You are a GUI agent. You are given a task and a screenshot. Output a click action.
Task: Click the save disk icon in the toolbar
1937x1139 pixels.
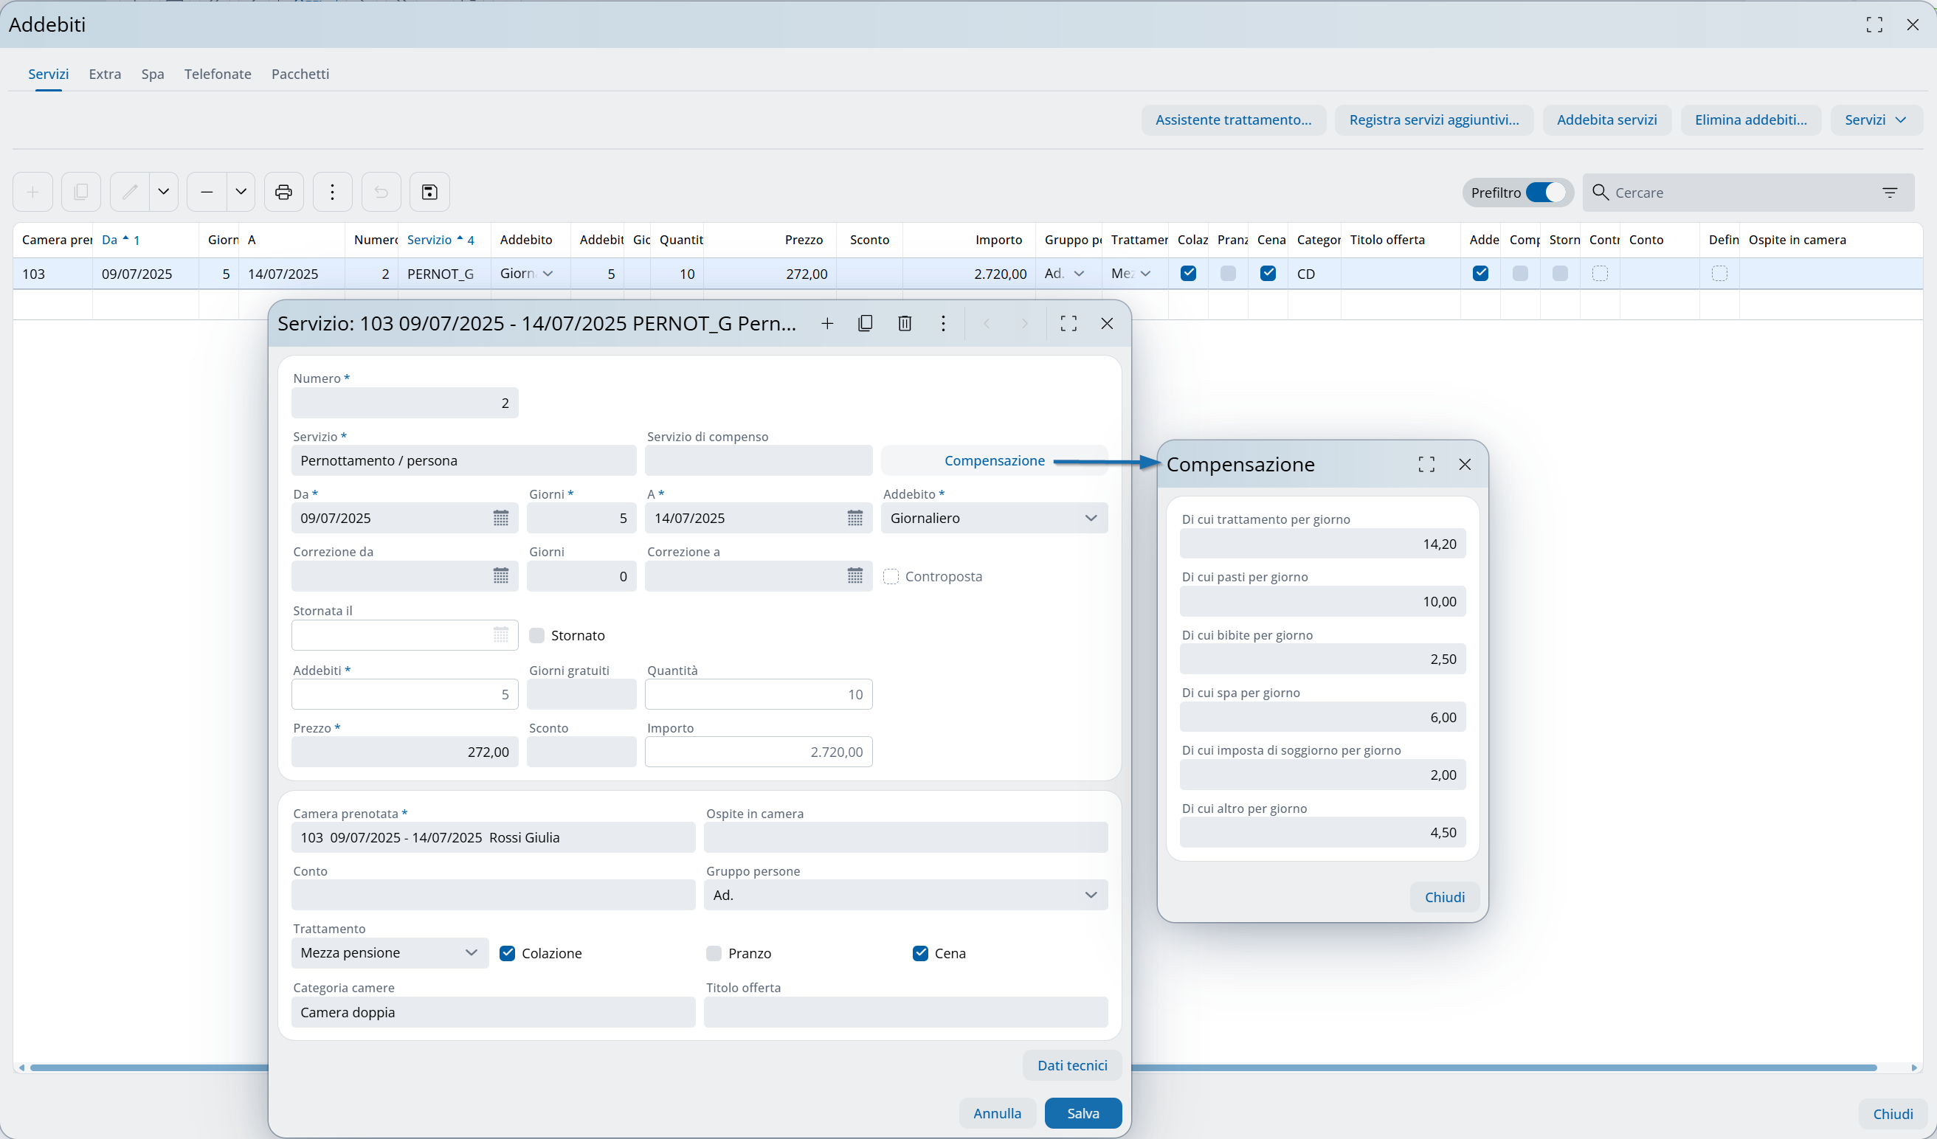click(x=429, y=192)
